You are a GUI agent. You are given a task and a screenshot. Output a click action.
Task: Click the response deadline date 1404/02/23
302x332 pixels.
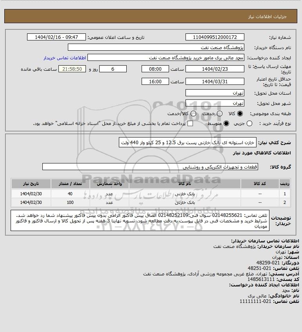click(x=215, y=69)
